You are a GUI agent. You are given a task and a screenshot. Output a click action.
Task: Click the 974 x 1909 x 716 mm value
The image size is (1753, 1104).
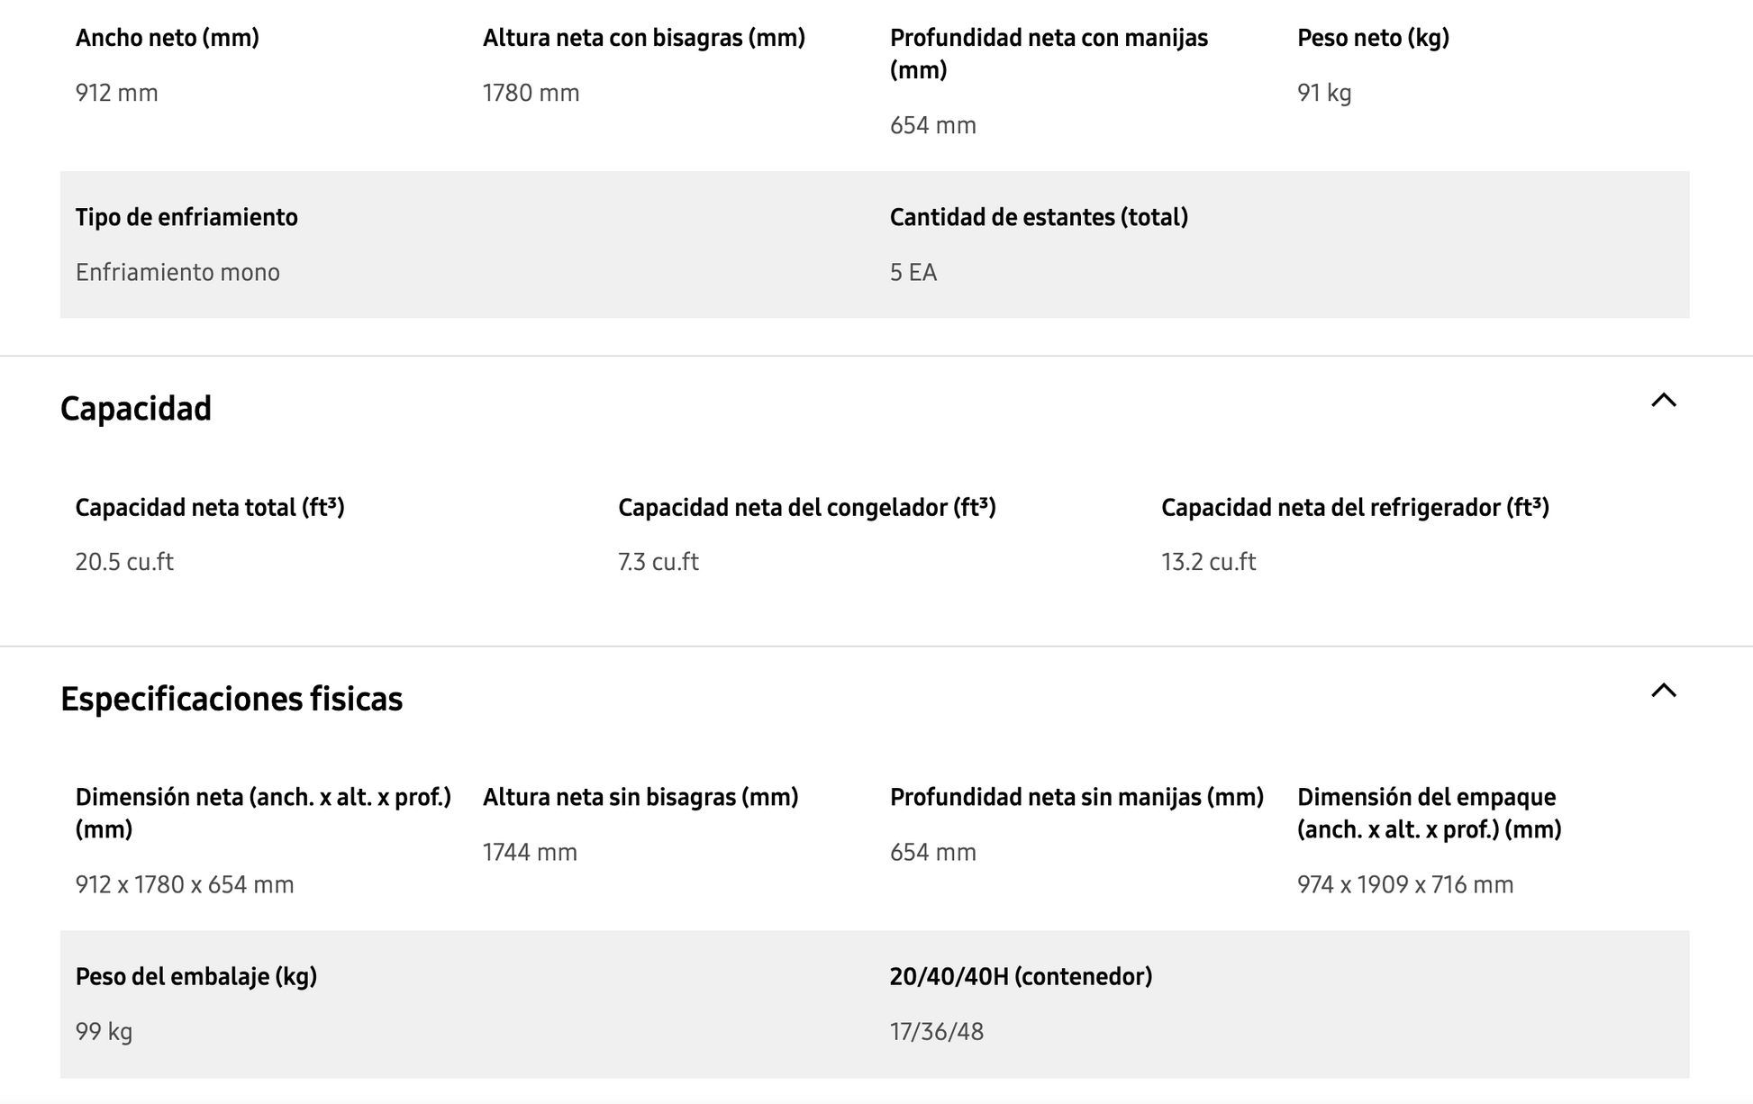coord(1405,884)
